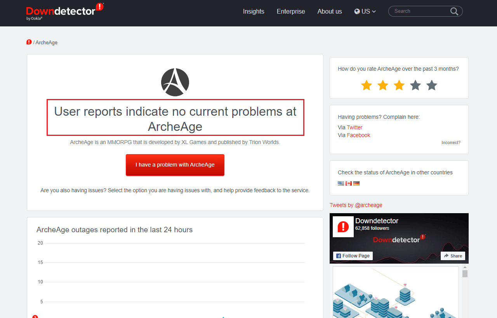Click the 'User reports indicate no current problems' heading

pyautogui.click(x=175, y=119)
